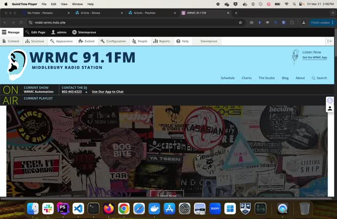Open Siteimprove in the gray admin tray
The image size is (337, 219).
coord(209,41)
